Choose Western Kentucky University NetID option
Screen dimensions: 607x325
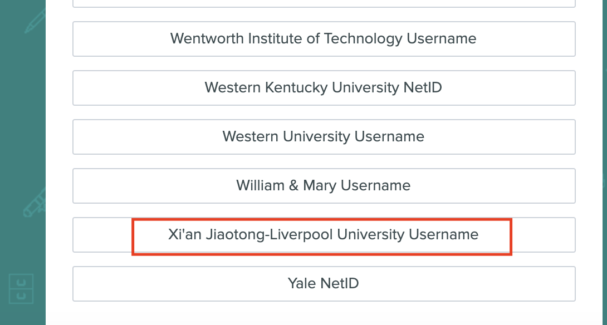point(324,88)
